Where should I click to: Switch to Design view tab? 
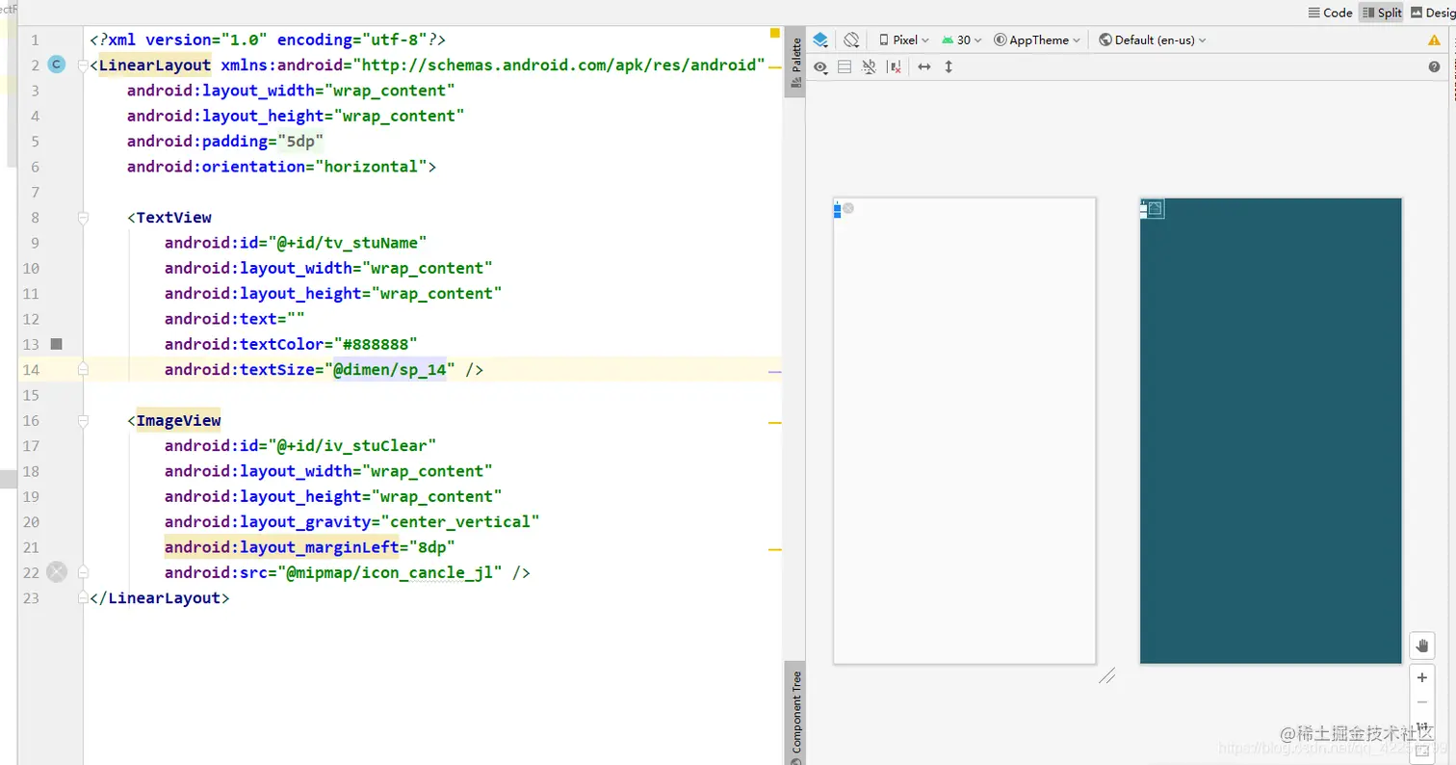(1433, 13)
